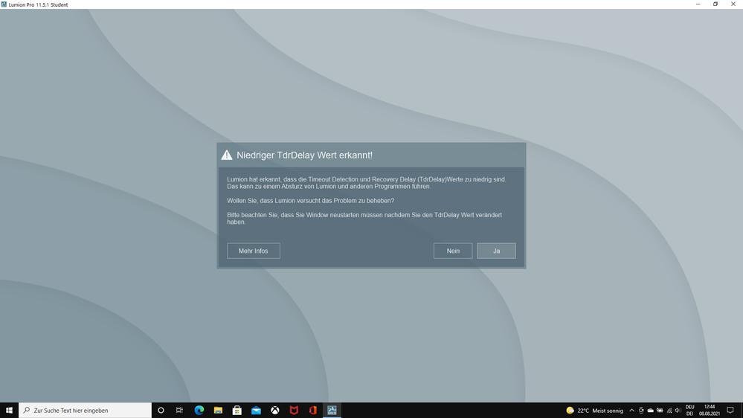Focus the taskbar search field
This screenshot has height=418, width=743.
[86, 411]
